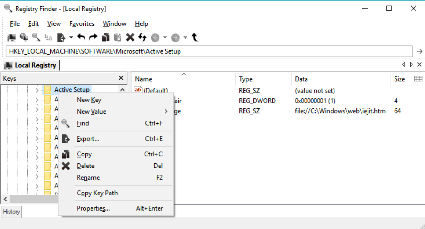
Task: Expand the New Value submenu
Action: coord(92,111)
